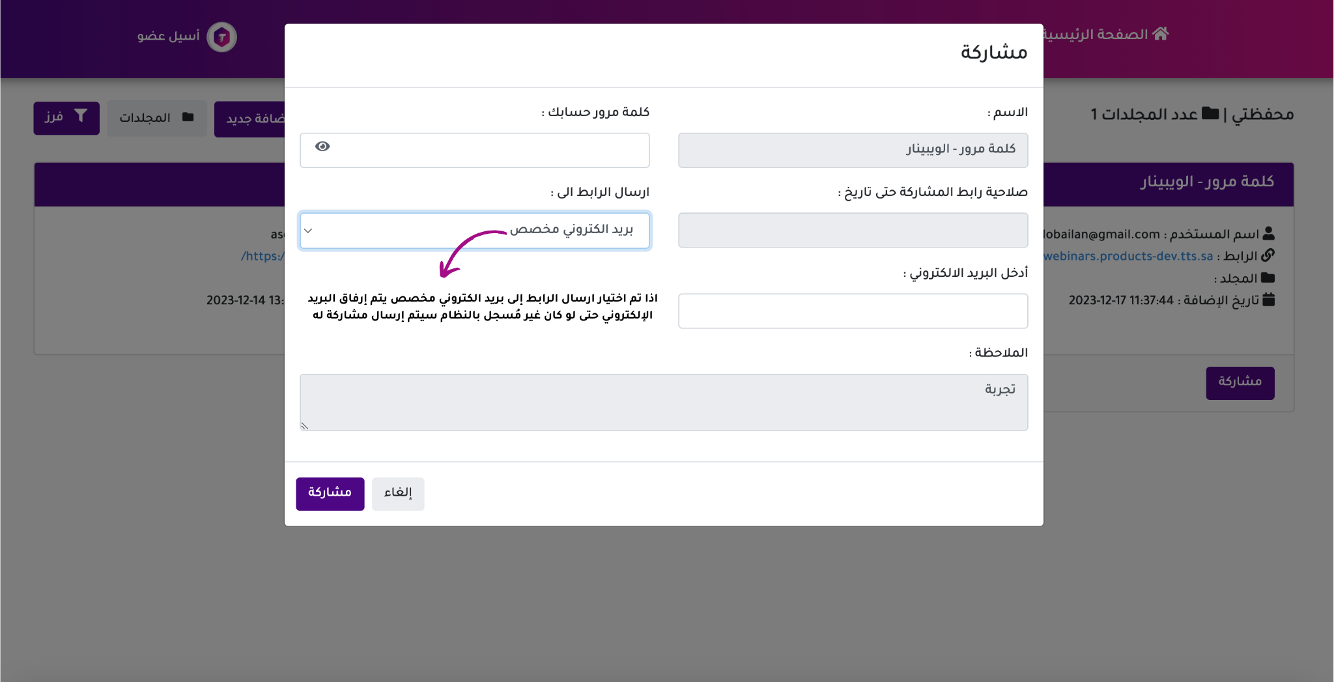Click the purple مشاركة submit button

click(x=330, y=493)
